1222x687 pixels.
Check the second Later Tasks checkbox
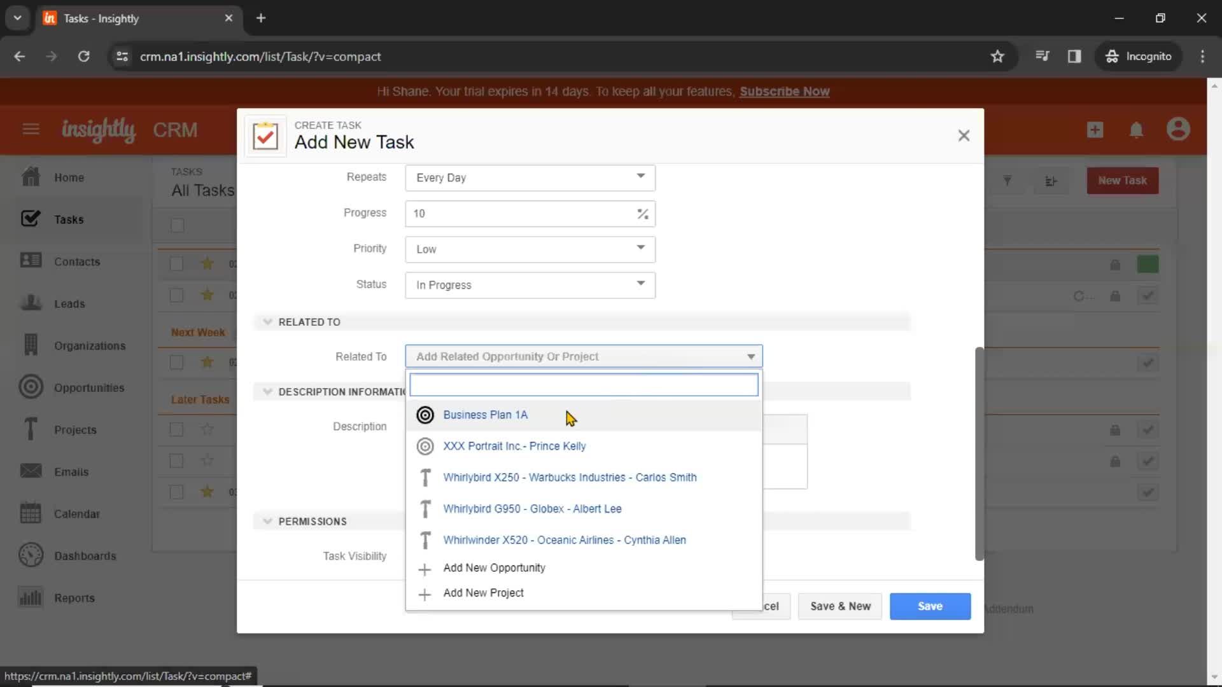tap(176, 461)
